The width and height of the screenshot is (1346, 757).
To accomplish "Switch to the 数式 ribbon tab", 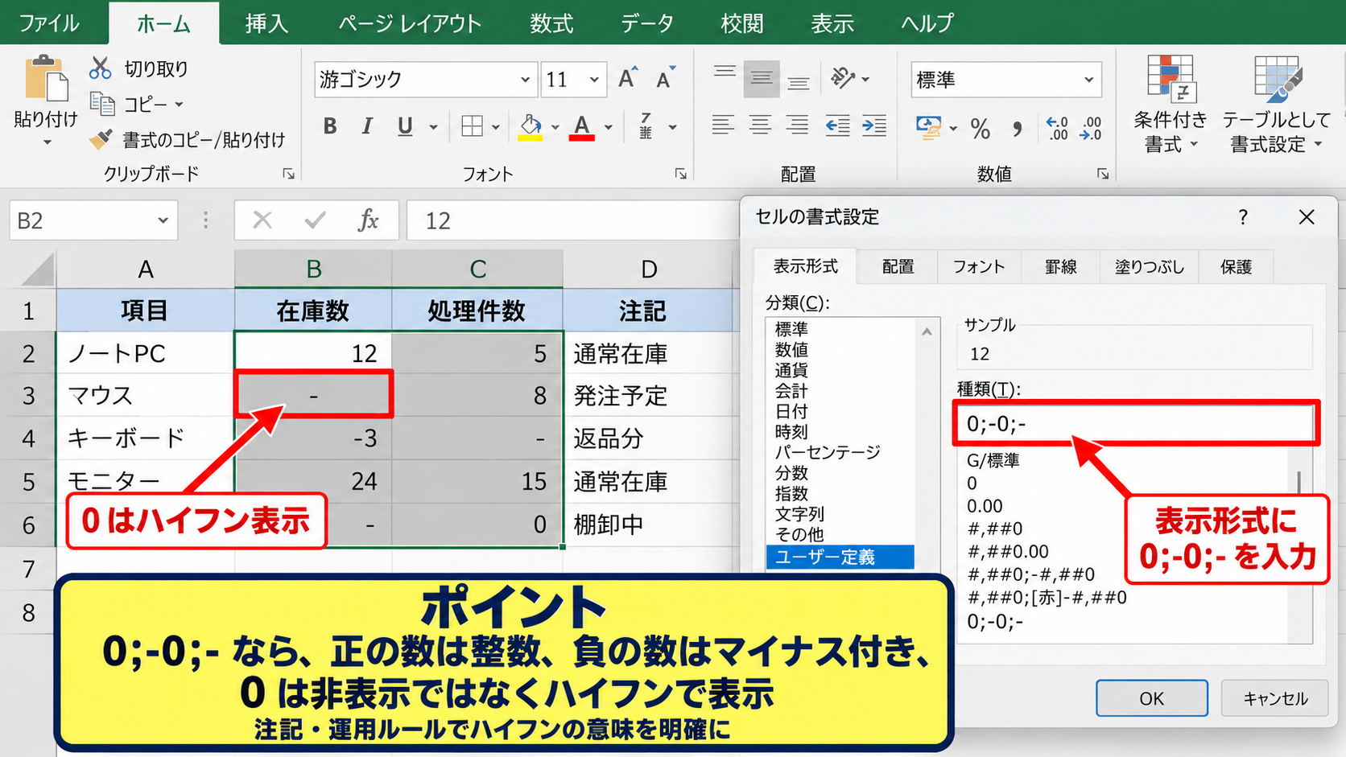I will (x=551, y=23).
